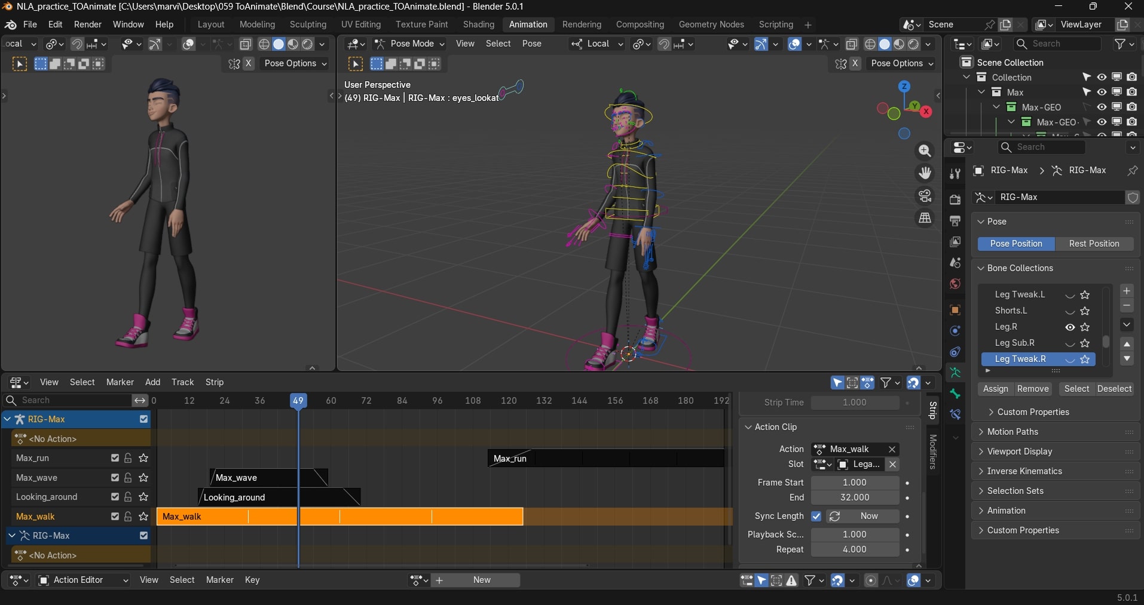Add a new bone collection with plus
1144x605 pixels.
tap(1127, 291)
